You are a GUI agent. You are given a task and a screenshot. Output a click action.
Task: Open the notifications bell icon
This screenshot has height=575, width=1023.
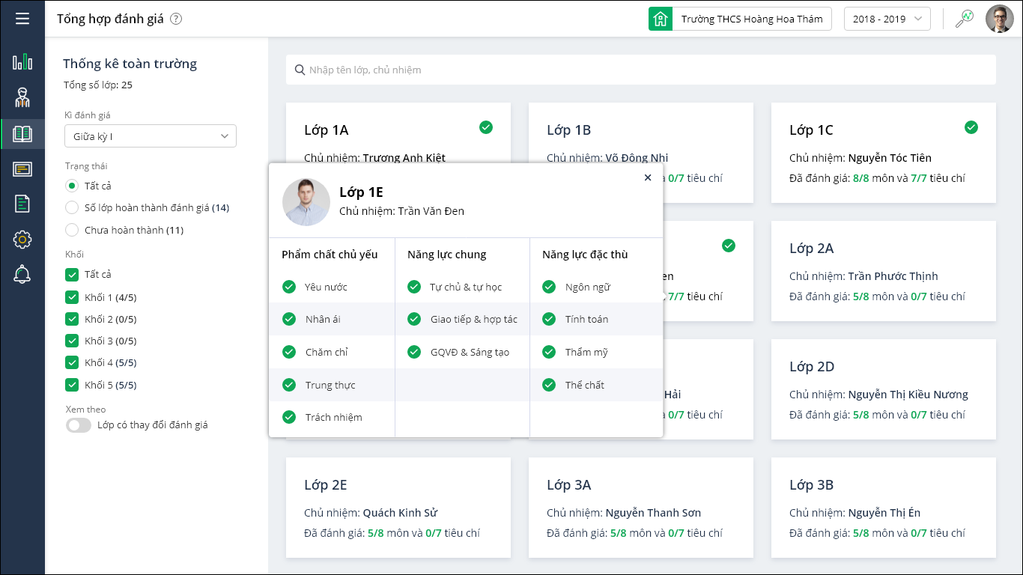coord(22,275)
